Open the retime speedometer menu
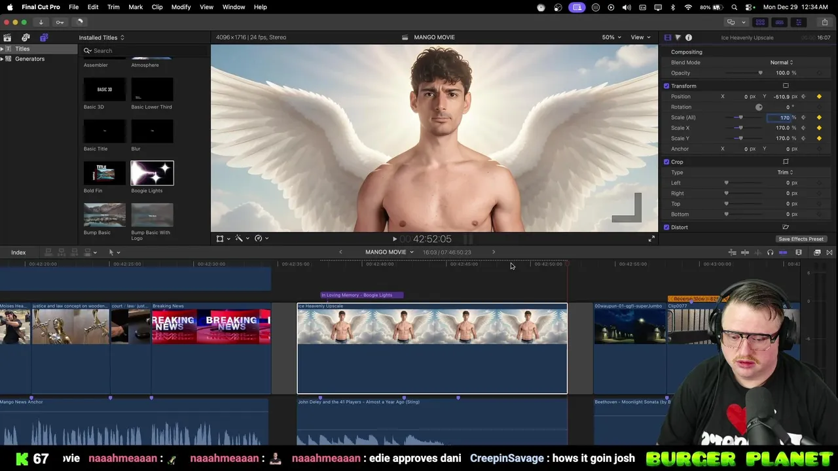 point(261,239)
